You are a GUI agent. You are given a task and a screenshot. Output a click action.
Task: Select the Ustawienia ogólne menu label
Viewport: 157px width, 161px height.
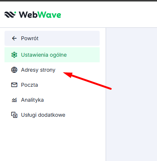[44, 55]
